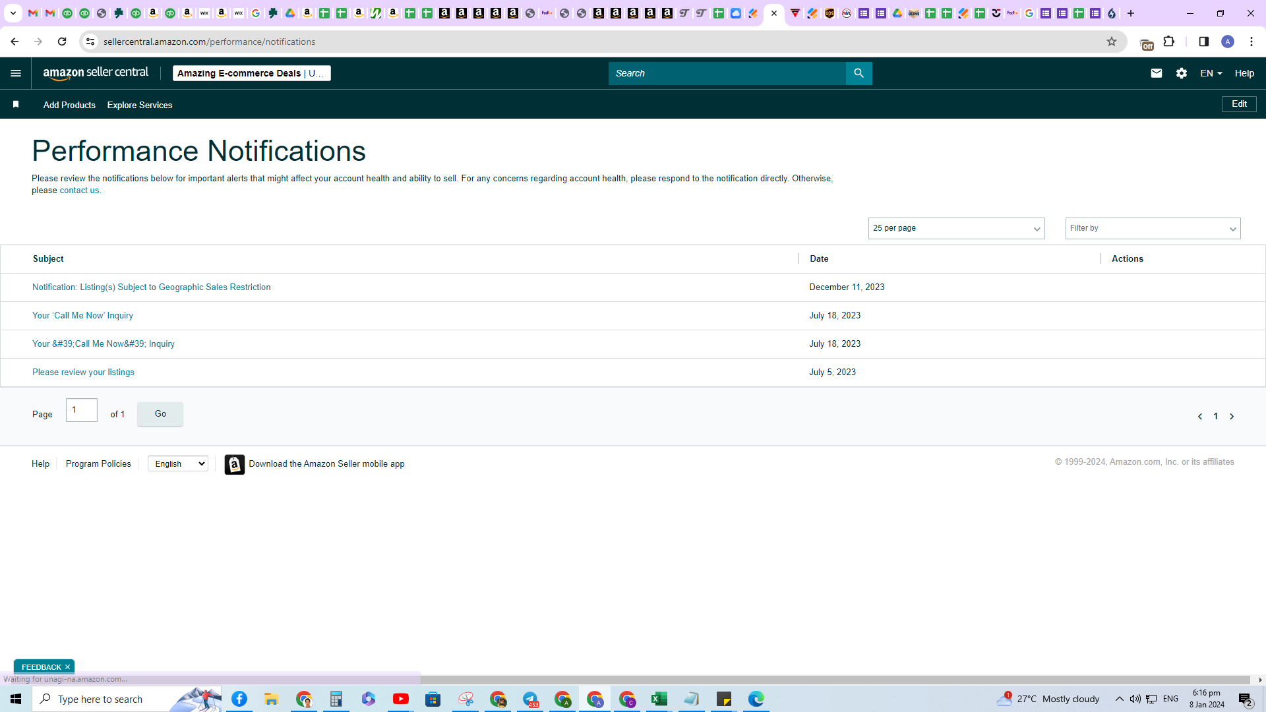This screenshot has height=712, width=1266.
Task: Open the Chrome profile avatar
Action: pos(1228,42)
